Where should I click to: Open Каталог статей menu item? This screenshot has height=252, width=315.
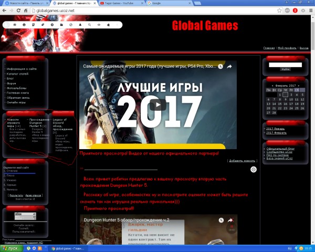(x=17, y=73)
